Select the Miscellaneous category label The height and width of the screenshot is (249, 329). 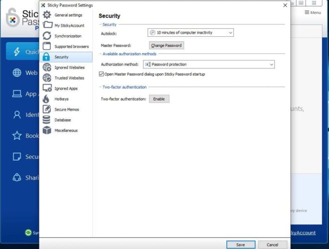click(x=66, y=130)
